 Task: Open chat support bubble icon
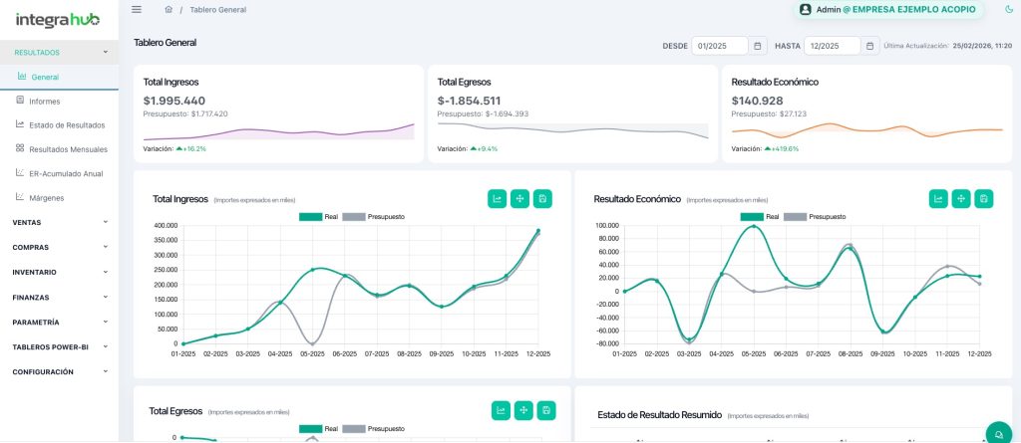pos(997,432)
